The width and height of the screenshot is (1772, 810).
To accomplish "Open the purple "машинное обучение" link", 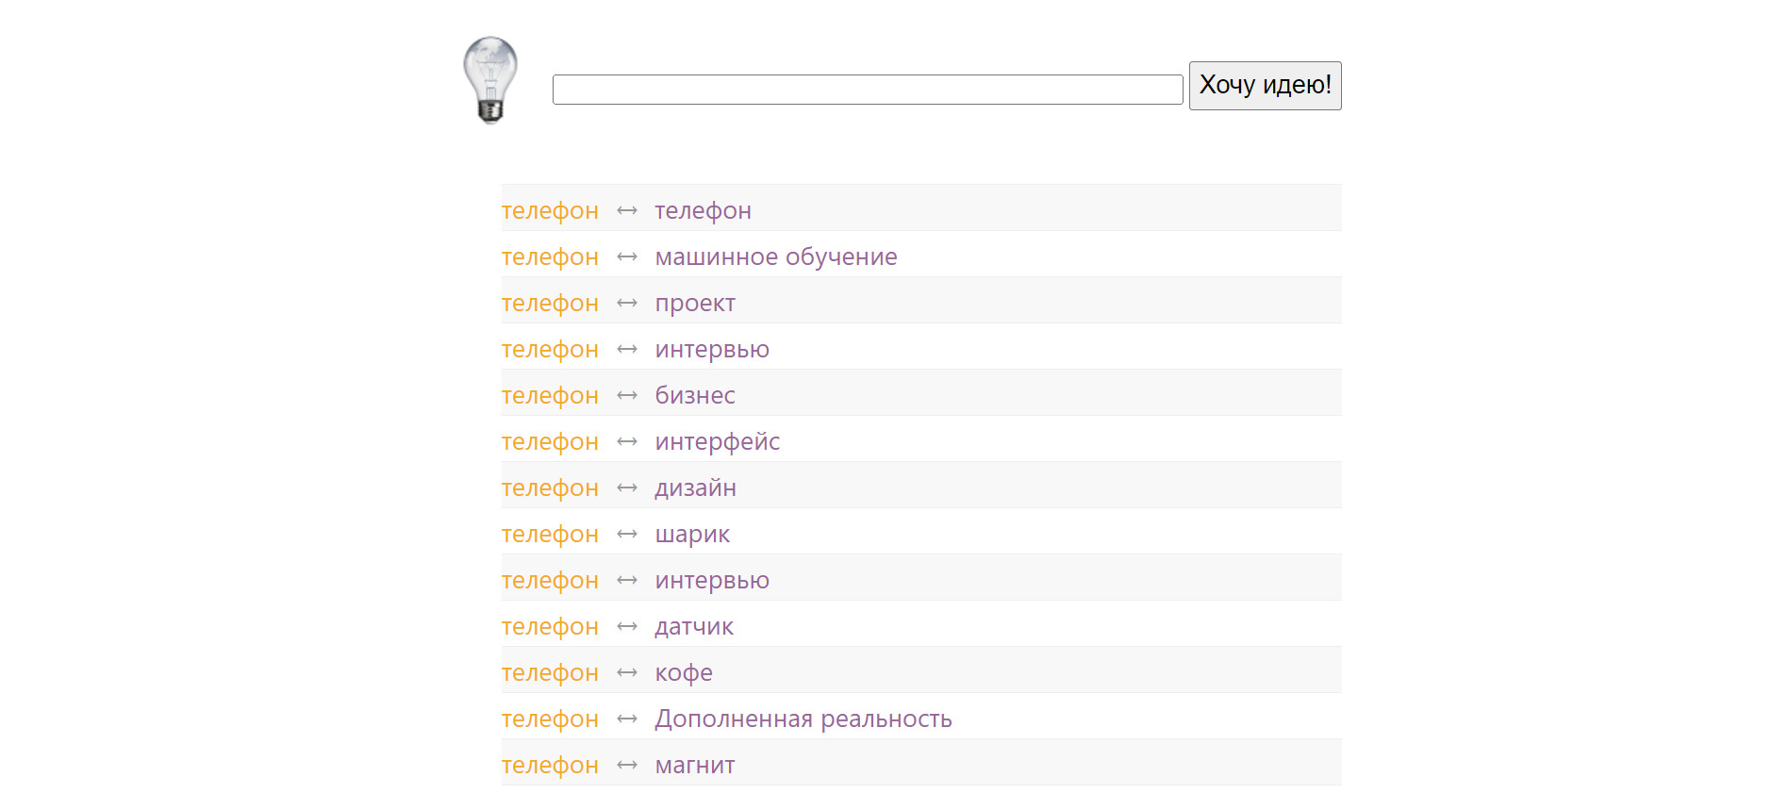I will (x=775, y=257).
